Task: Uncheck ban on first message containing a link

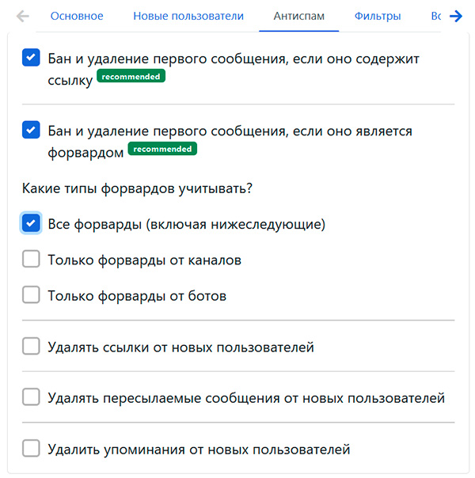Action: 31,58
